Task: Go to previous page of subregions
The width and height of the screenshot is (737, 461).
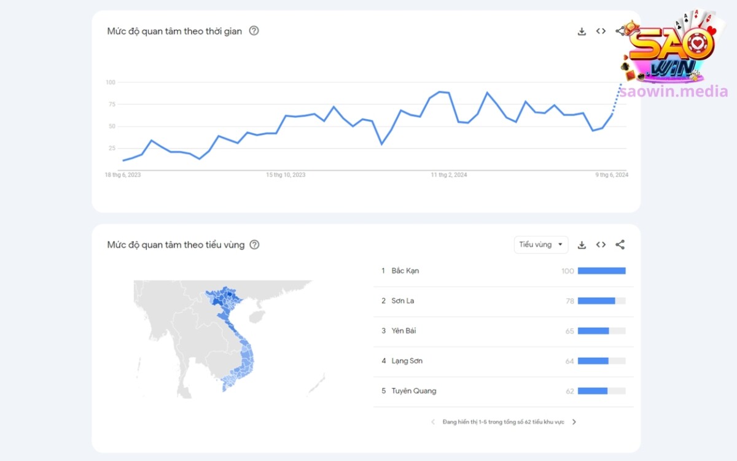Action: coord(432,422)
